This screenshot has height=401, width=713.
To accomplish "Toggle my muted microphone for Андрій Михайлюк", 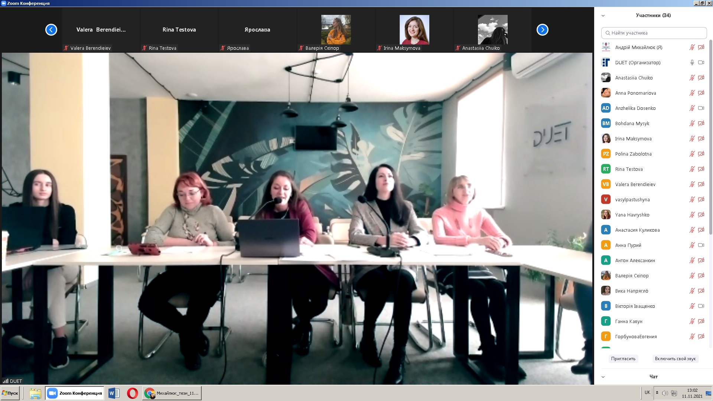I will click(x=692, y=47).
